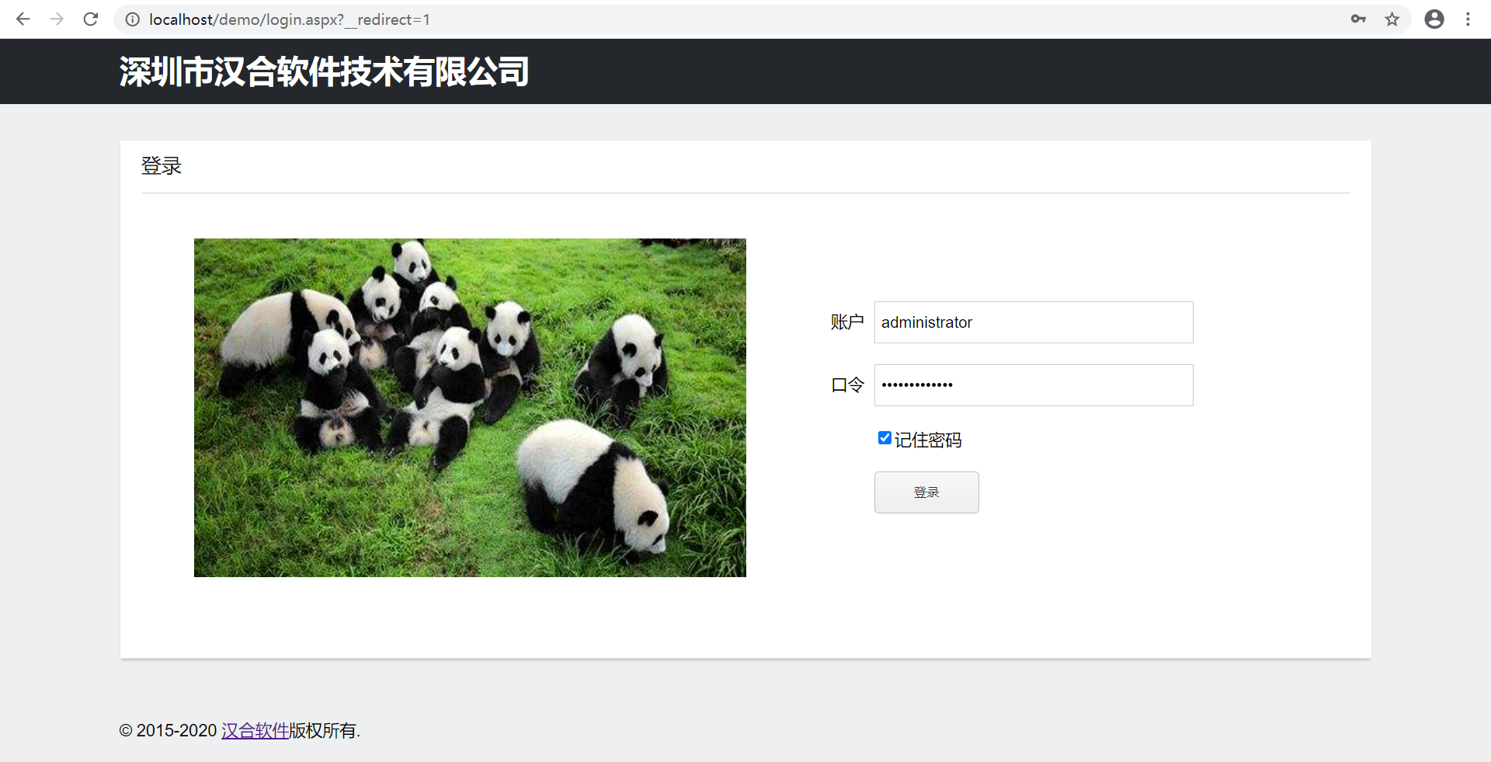Click the 口令 field label

point(846,385)
